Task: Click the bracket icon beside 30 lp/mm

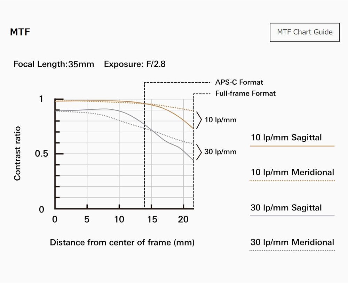Action: pyautogui.click(x=199, y=152)
